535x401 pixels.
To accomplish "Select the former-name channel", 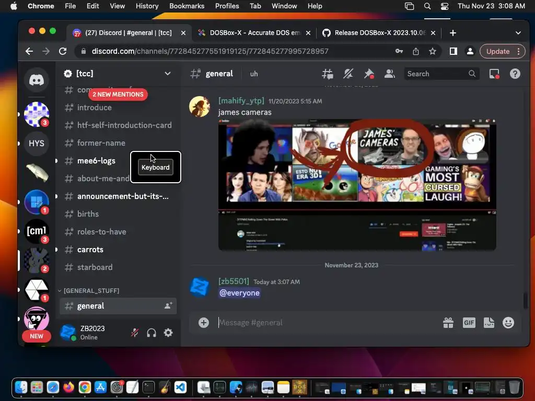I will [118, 143].
